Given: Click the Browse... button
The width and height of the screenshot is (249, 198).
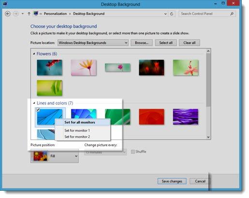Looking at the screenshot, I should 142,43.
